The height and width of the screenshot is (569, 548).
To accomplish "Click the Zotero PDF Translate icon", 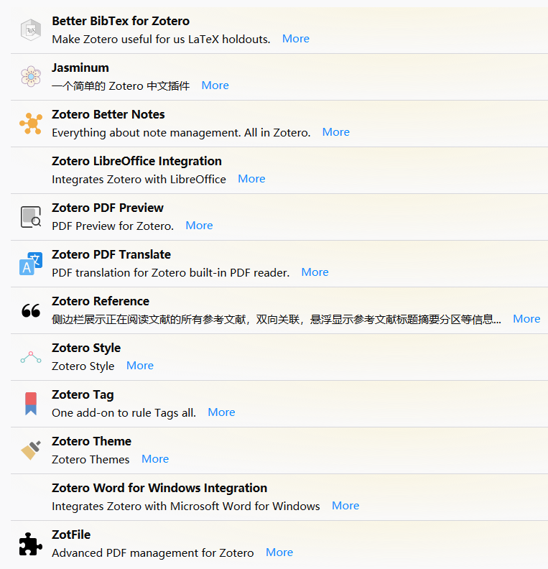I will coord(31,264).
